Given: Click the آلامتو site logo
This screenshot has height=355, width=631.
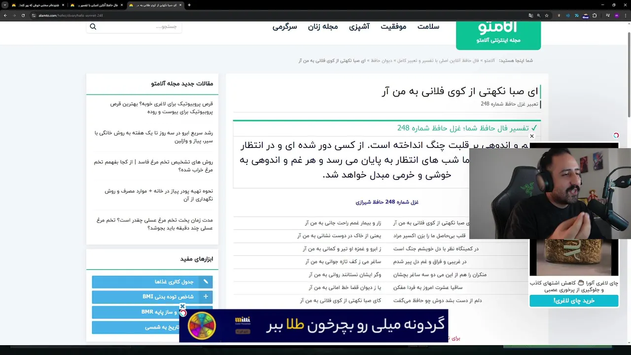Looking at the screenshot, I should 498,35.
